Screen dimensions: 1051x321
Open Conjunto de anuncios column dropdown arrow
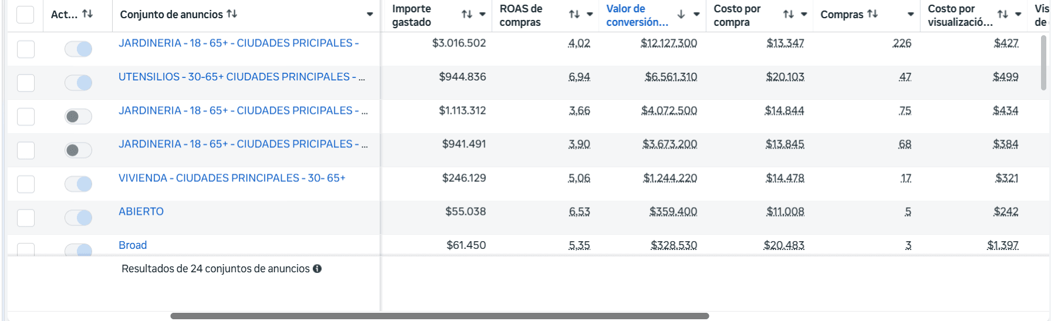[x=370, y=14]
